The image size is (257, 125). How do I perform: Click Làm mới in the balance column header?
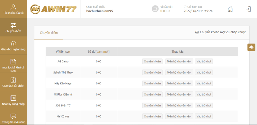pyautogui.click(x=102, y=51)
